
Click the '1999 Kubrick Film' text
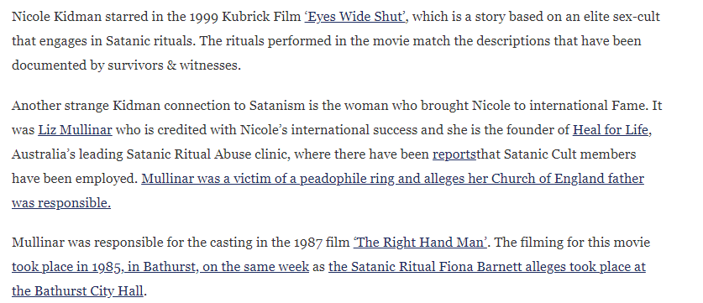[x=245, y=17]
